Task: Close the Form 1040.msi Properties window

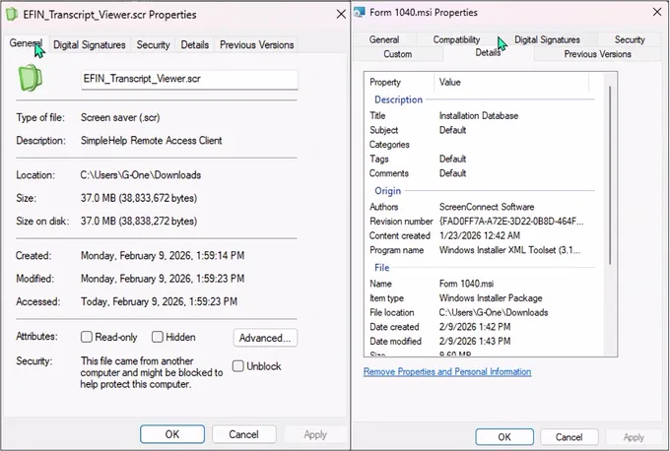Action: (657, 13)
